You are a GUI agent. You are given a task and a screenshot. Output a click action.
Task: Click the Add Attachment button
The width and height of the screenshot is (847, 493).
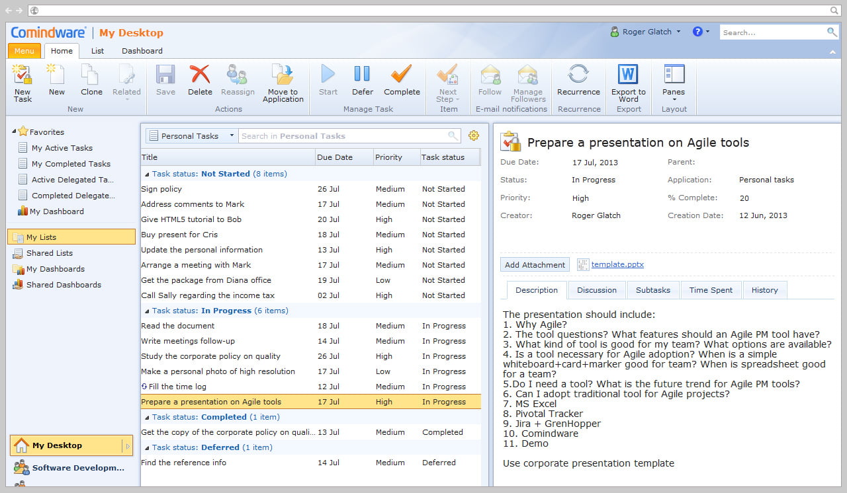click(535, 264)
